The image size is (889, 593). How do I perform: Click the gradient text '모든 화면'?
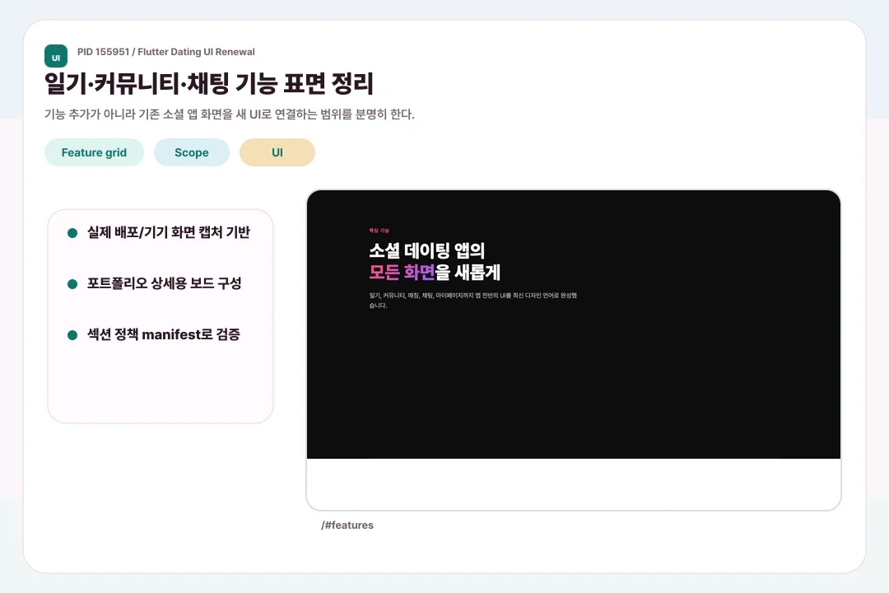[402, 273]
